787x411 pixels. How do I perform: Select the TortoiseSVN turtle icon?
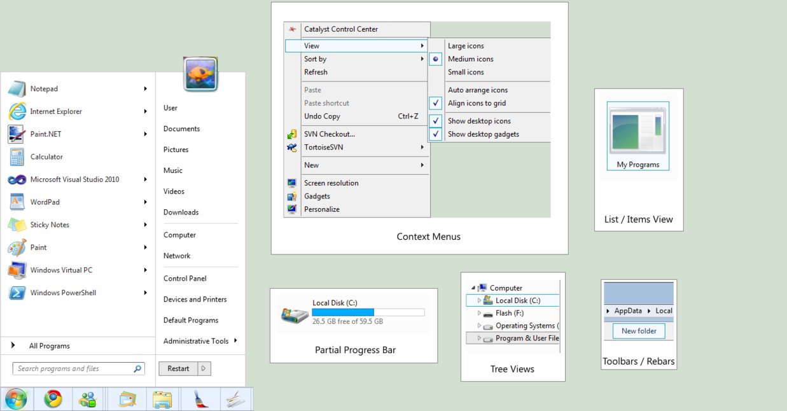tap(292, 147)
